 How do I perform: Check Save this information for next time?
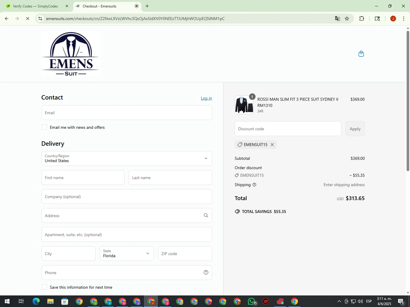click(44, 287)
